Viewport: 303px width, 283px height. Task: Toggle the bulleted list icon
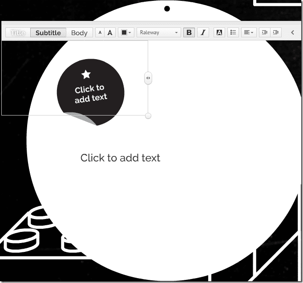233,32
